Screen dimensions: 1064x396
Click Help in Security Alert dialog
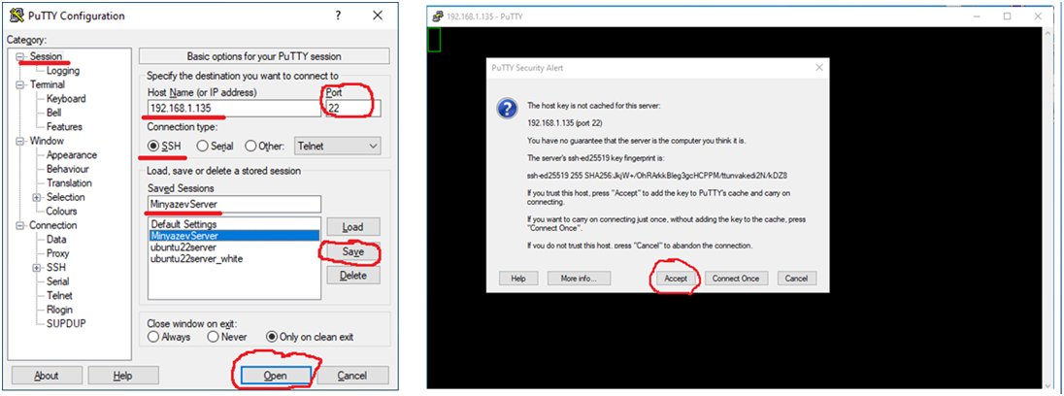[x=518, y=278]
